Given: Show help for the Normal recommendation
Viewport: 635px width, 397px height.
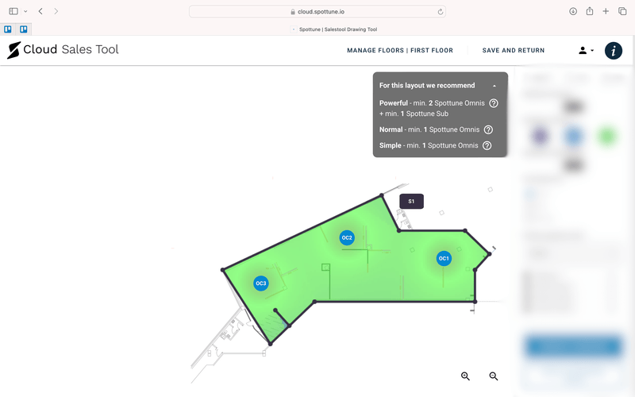Looking at the screenshot, I should coord(488,129).
